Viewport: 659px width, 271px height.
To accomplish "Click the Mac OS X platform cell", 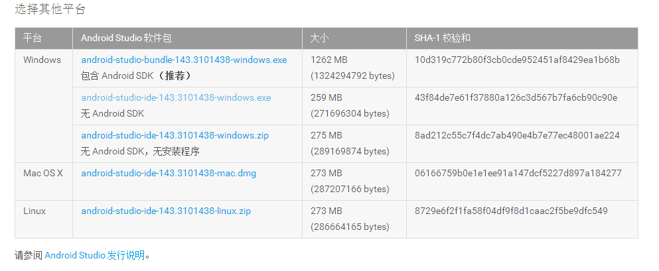I will tap(43, 173).
